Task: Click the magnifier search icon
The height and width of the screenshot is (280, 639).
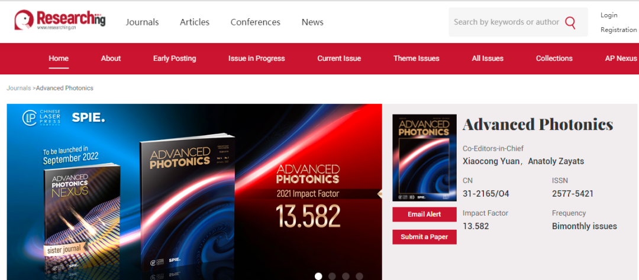Action: pyautogui.click(x=570, y=22)
